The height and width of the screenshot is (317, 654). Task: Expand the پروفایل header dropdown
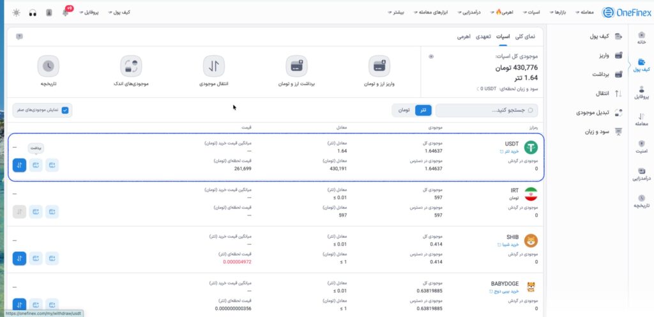click(x=88, y=13)
